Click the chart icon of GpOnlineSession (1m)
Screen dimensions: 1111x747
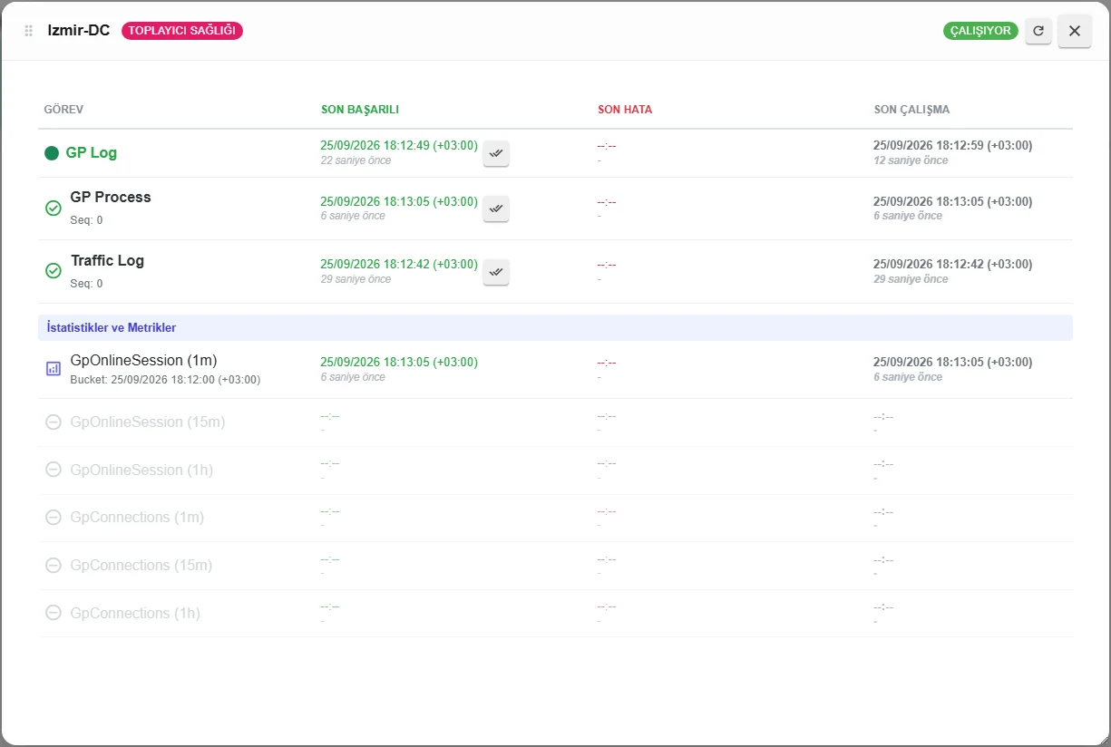point(54,369)
